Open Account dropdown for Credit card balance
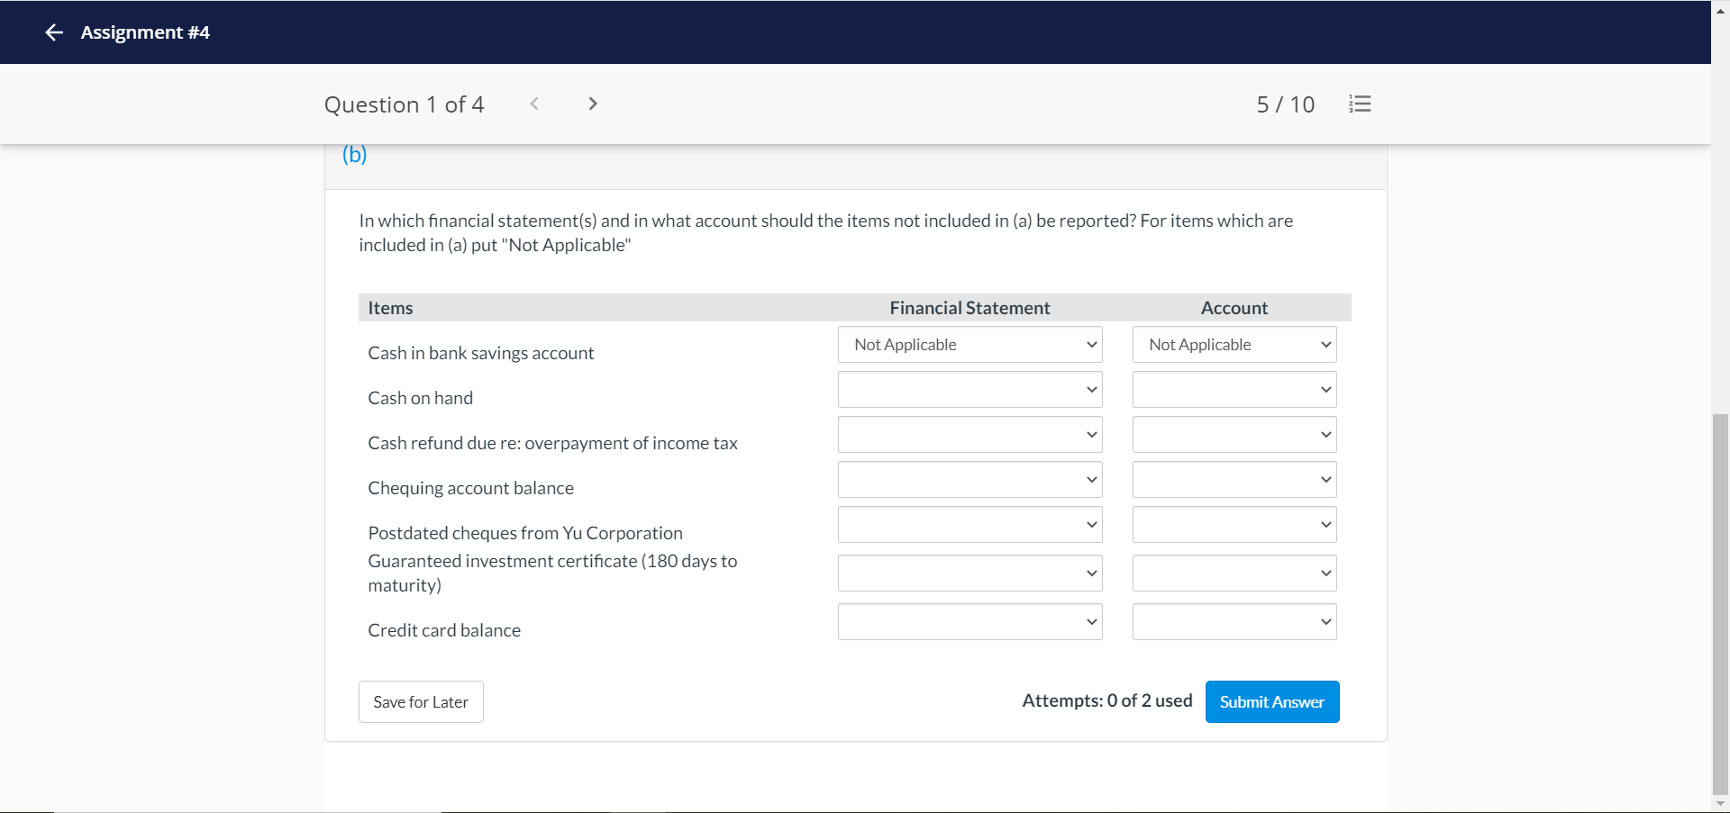The width and height of the screenshot is (1730, 813). (1234, 622)
